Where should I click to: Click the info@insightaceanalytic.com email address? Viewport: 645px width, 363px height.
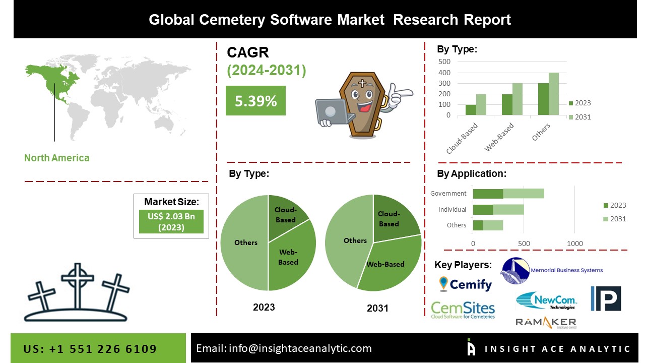[x=284, y=348]
